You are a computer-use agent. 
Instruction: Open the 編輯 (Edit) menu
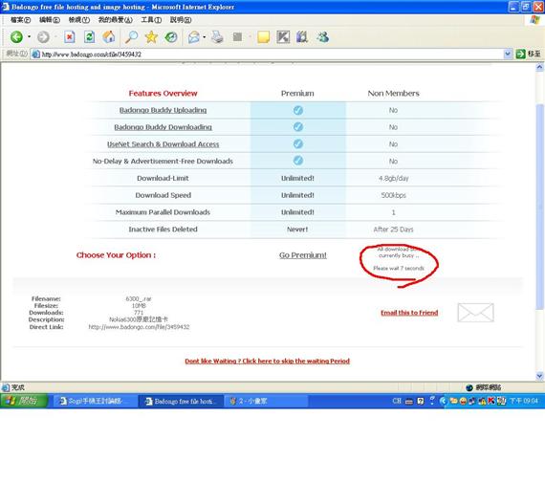(x=50, y=20)
